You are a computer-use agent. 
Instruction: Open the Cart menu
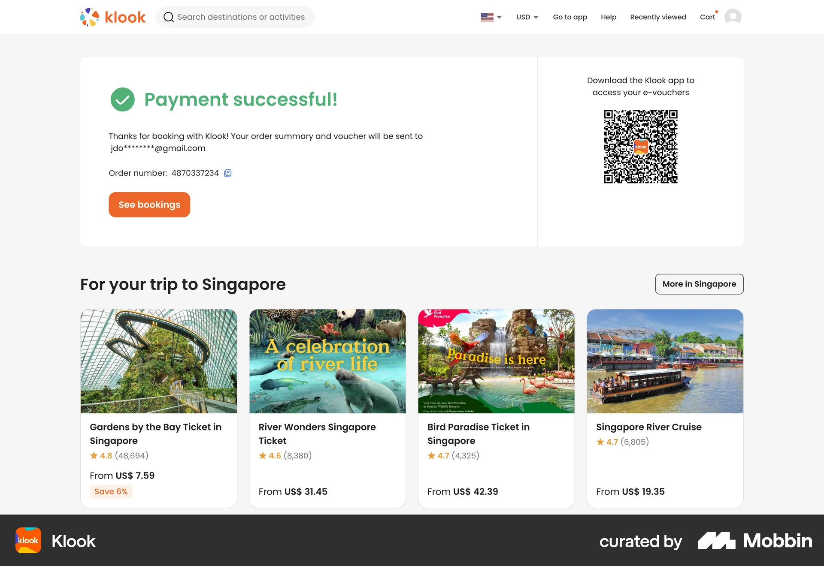[x=707, y=17]
